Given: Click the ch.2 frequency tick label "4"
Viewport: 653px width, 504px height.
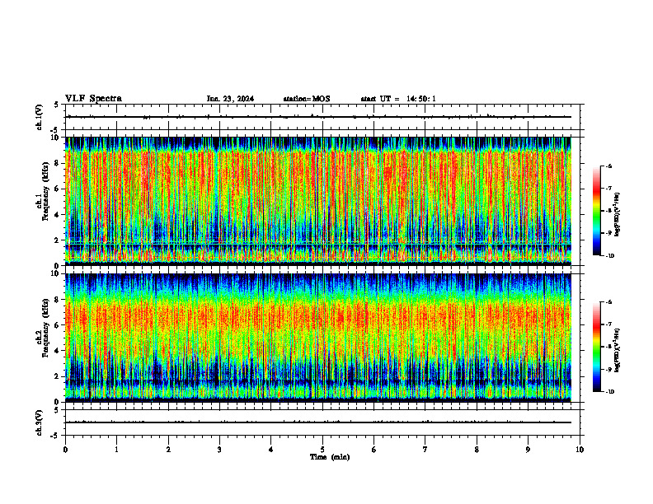Looking at the screenshot, I should (57, 351).
